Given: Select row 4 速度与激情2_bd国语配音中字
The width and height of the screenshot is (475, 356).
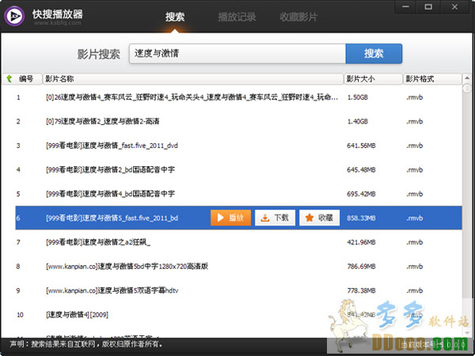Looking at the screenshot, I should coord(239,170).
